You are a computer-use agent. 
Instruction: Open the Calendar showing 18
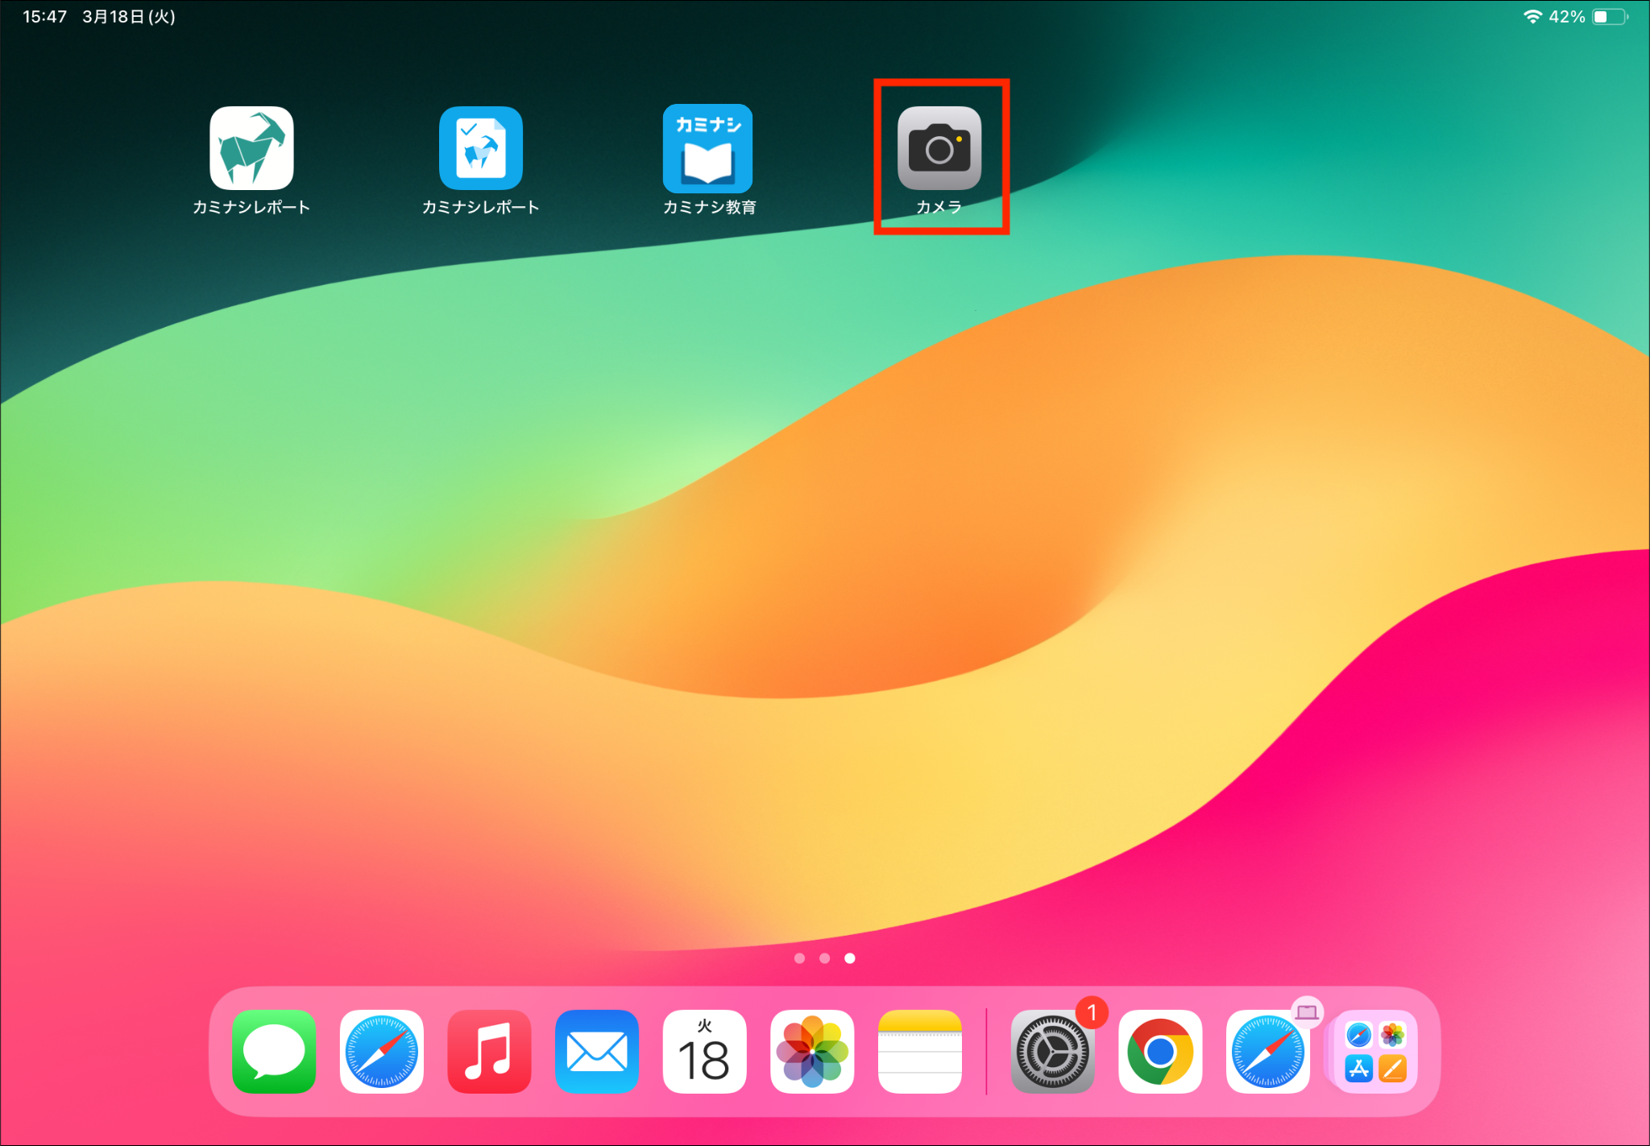click(704, 1052)
